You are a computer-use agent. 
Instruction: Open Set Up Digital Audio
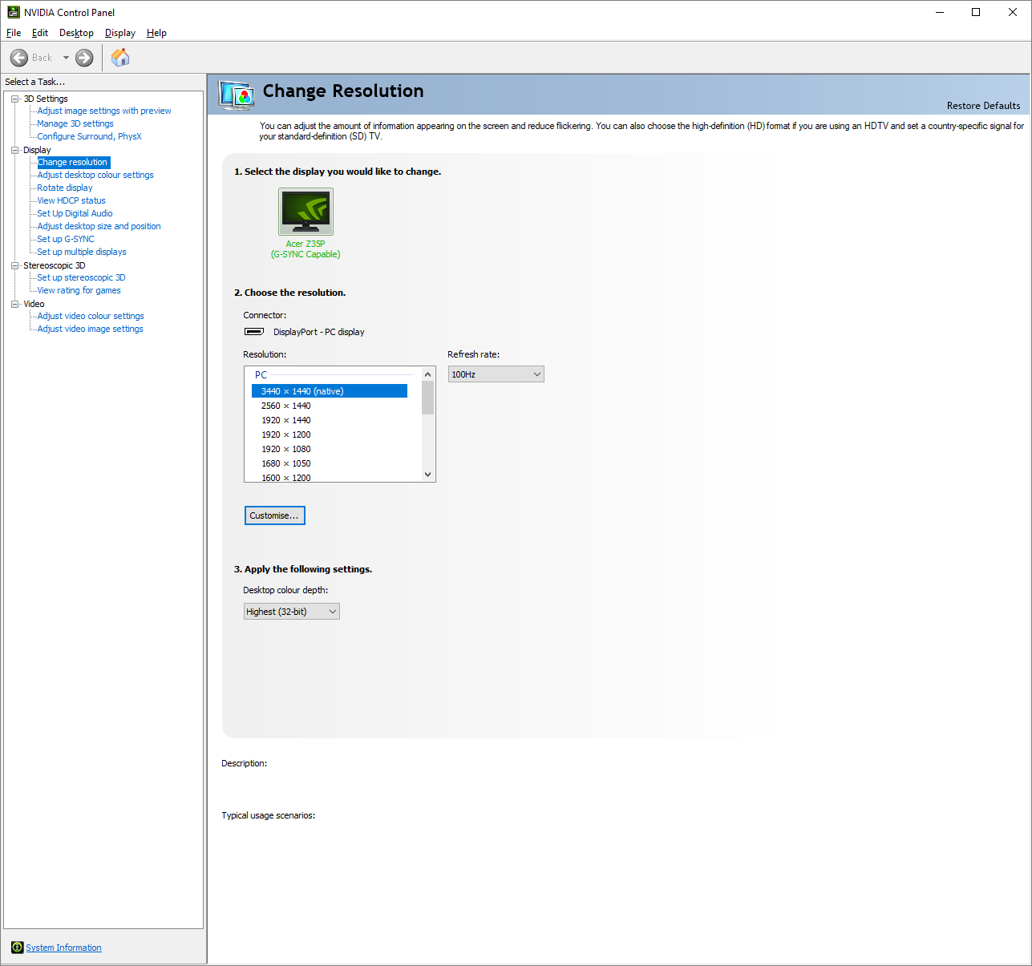pos(75,213)
